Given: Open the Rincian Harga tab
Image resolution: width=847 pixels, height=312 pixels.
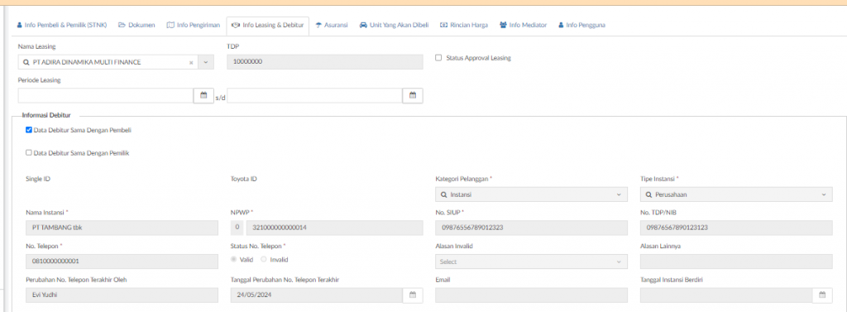Looking at the screenshot, I should (464, 26).
